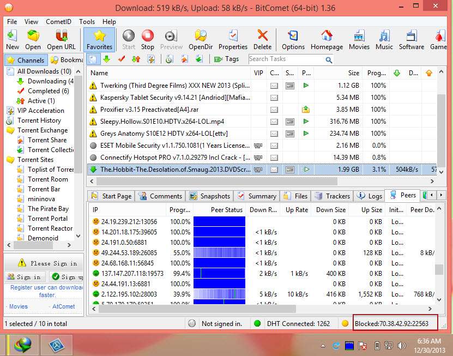Click the Homepage house icon
Image resolution: width=453 pixels, height=356 pixels.
[x=326, y=39]
